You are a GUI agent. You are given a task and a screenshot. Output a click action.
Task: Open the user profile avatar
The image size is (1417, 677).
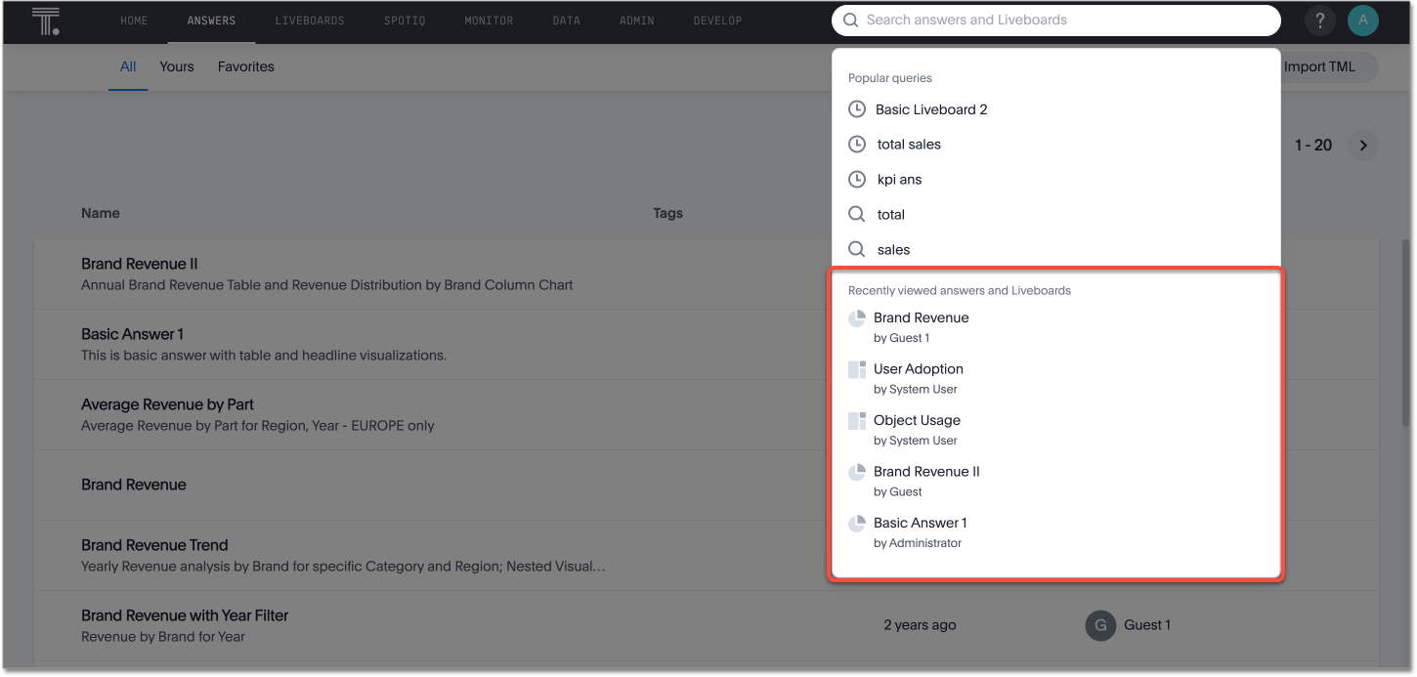[1362, 21]
